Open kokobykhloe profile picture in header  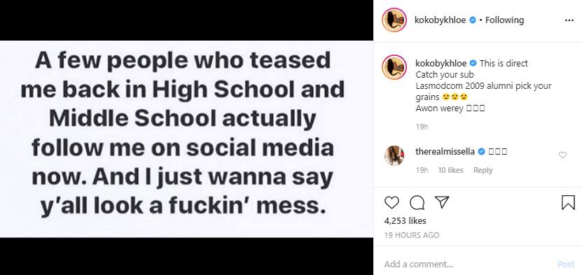394,20
